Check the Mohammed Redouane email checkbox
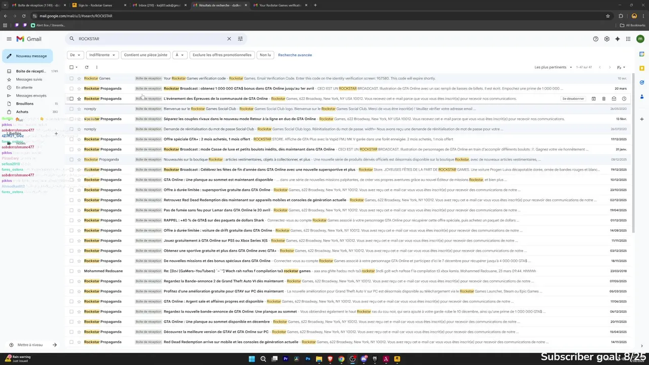The image size is (649, 365). tap(71, 271)
